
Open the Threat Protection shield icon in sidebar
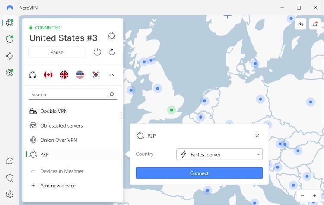pos(10,39)
